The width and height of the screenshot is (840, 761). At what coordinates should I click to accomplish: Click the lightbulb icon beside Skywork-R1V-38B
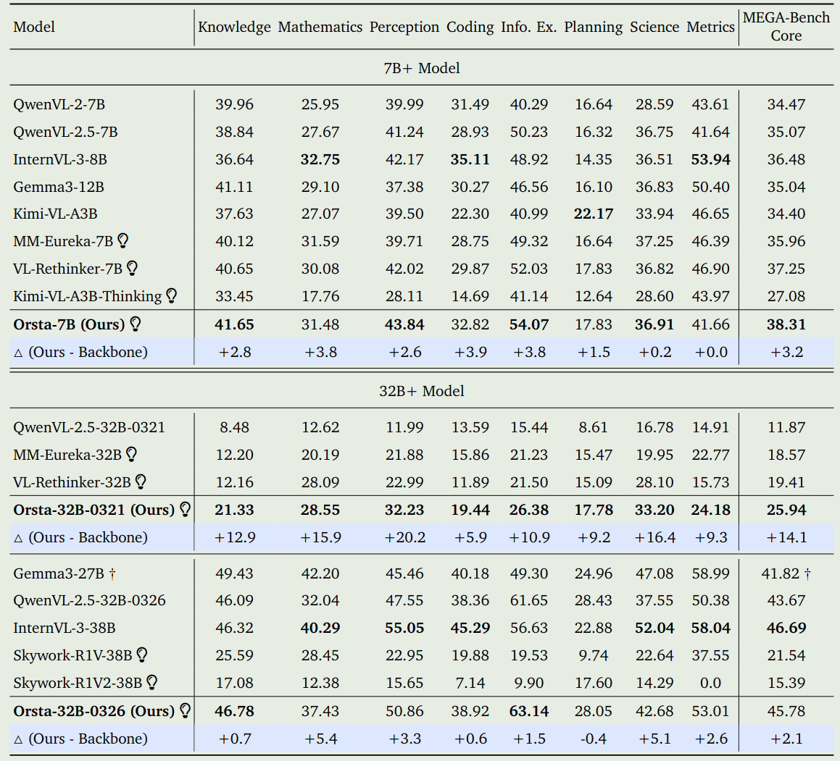tap(142, 655)
